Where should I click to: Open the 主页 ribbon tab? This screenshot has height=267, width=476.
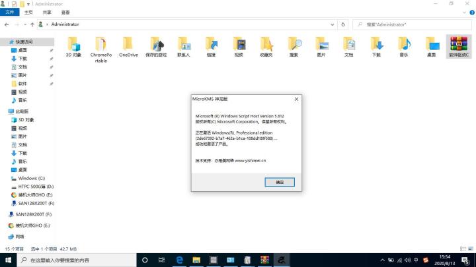tap(28, 13)
